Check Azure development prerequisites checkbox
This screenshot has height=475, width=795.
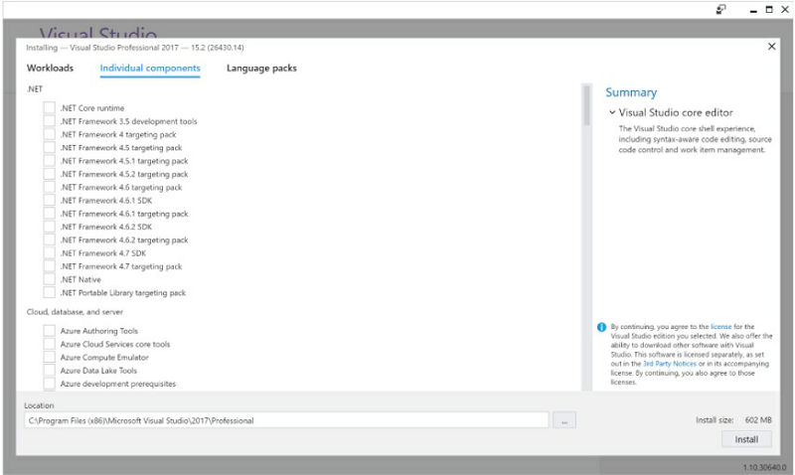point(49,384)
